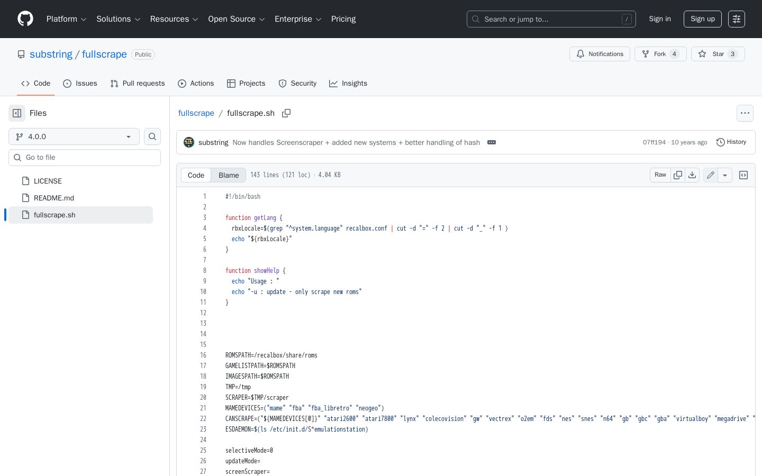The image size is (762, 476).
Task: Click the 'function showHelp {' code line
Action: 256,271
